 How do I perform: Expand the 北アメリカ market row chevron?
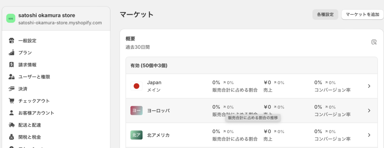pyautogui.click(x=369, y=135)
